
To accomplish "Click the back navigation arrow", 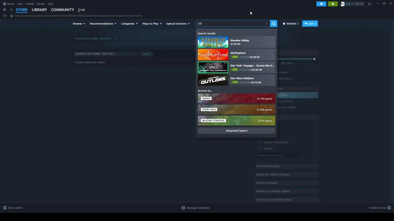I will tap(5, 10).
